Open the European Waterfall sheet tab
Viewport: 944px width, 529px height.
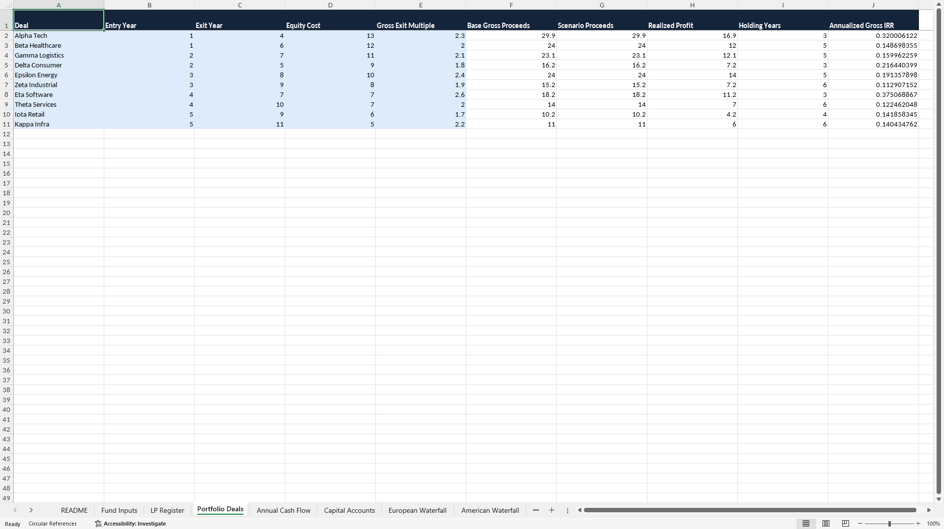click(417, 510)
